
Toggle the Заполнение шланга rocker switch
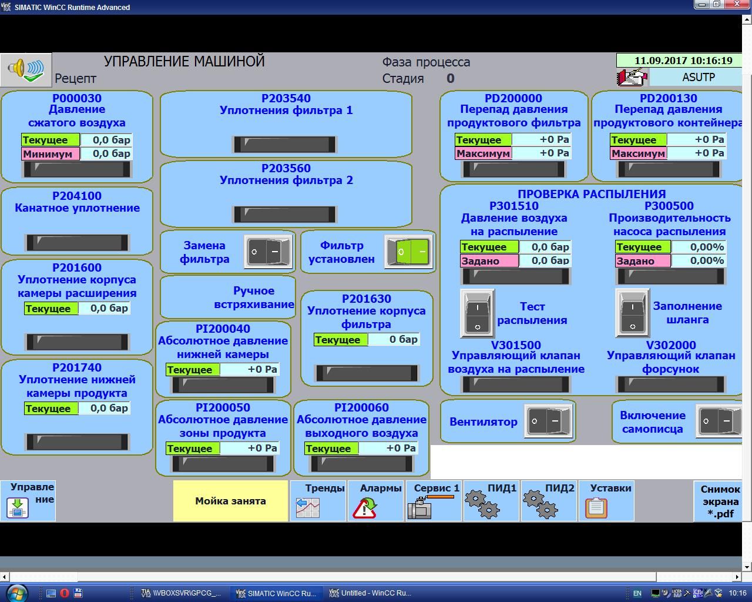coord(632,313)
